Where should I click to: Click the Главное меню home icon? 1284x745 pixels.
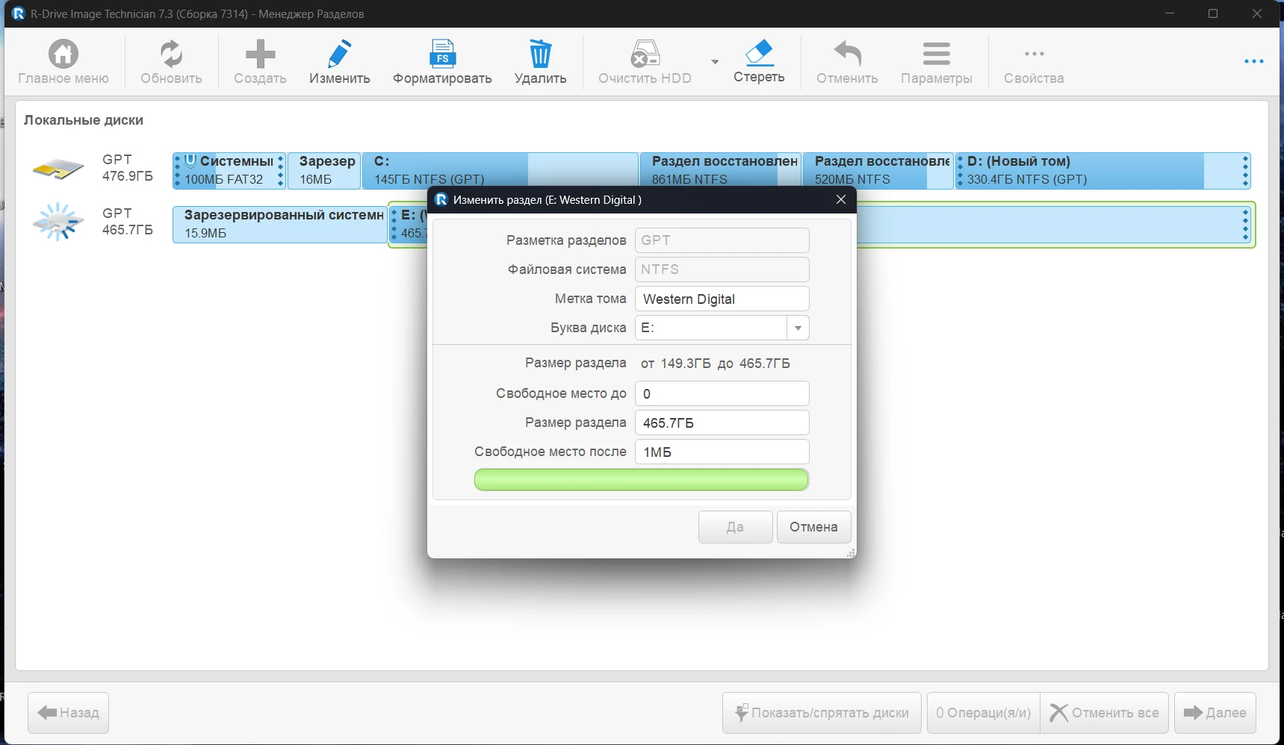[x=63, y=54]
